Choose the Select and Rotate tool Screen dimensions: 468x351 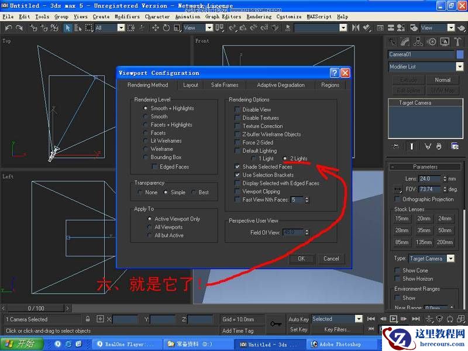coord(166,28)
